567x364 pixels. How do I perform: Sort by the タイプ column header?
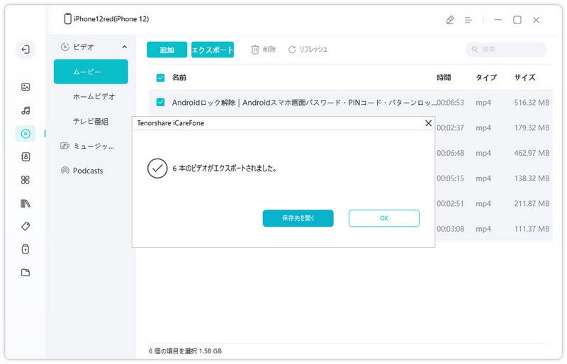click(x=486, y=77)
